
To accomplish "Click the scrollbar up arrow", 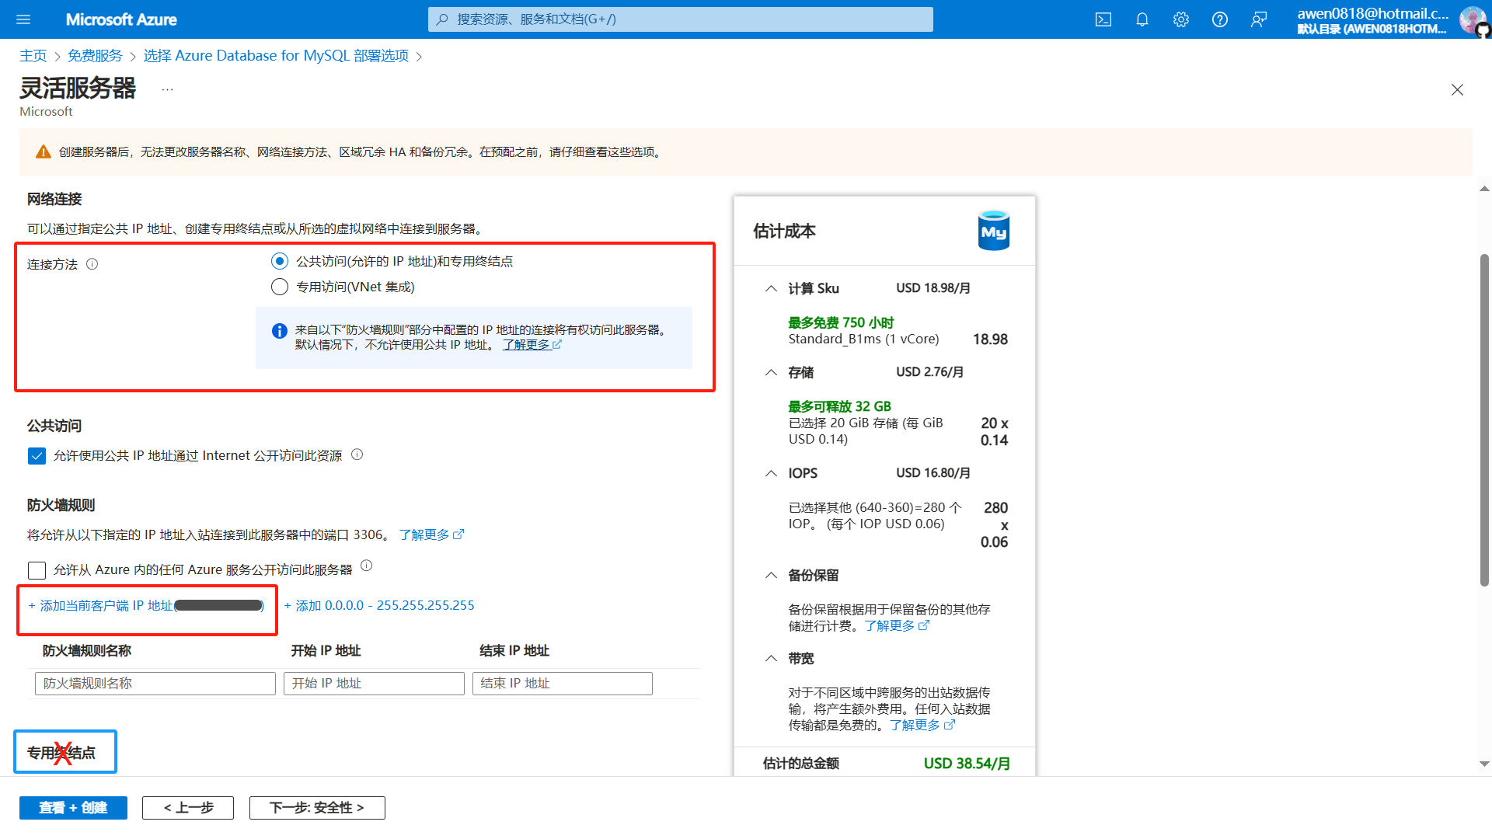I will click(x=1484, y=189).
